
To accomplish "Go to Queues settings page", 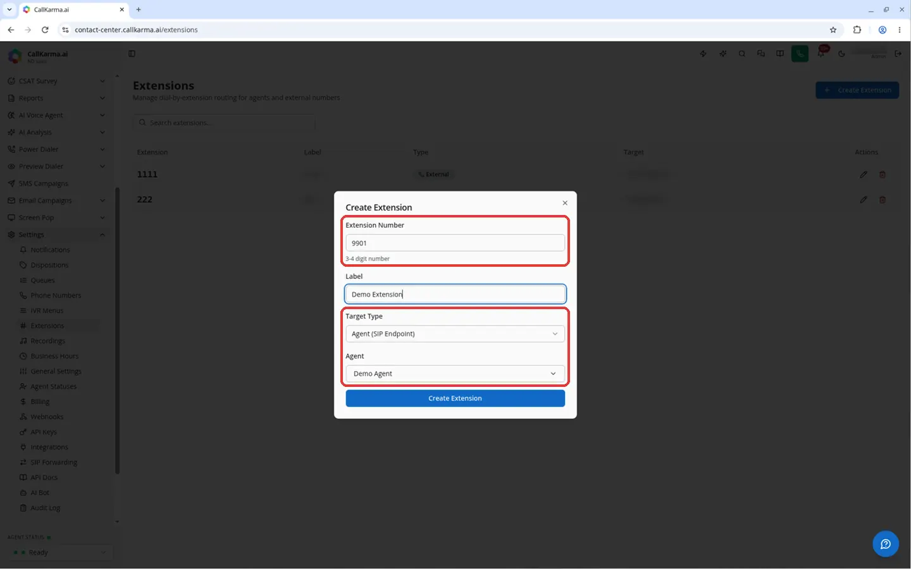I will (42, 280).
